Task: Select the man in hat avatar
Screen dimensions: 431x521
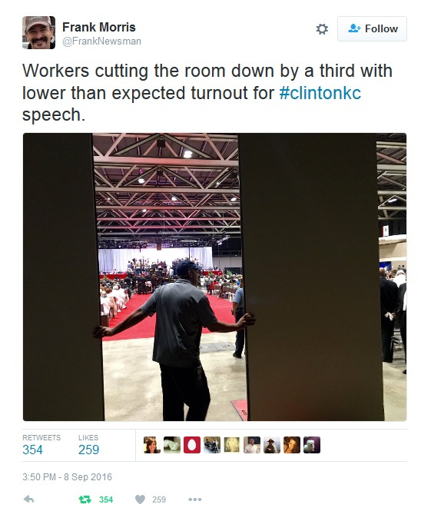Action: [272, 445]
